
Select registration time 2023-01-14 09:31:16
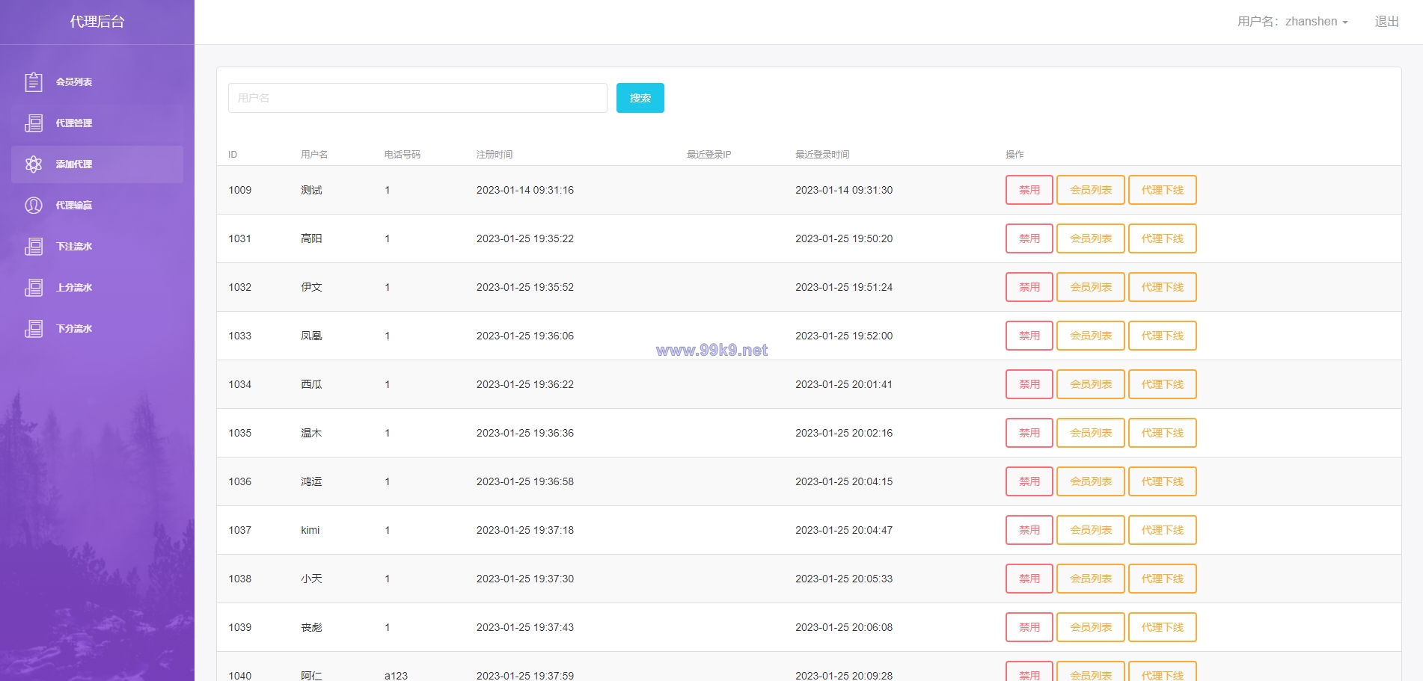(x=525, y=190)
